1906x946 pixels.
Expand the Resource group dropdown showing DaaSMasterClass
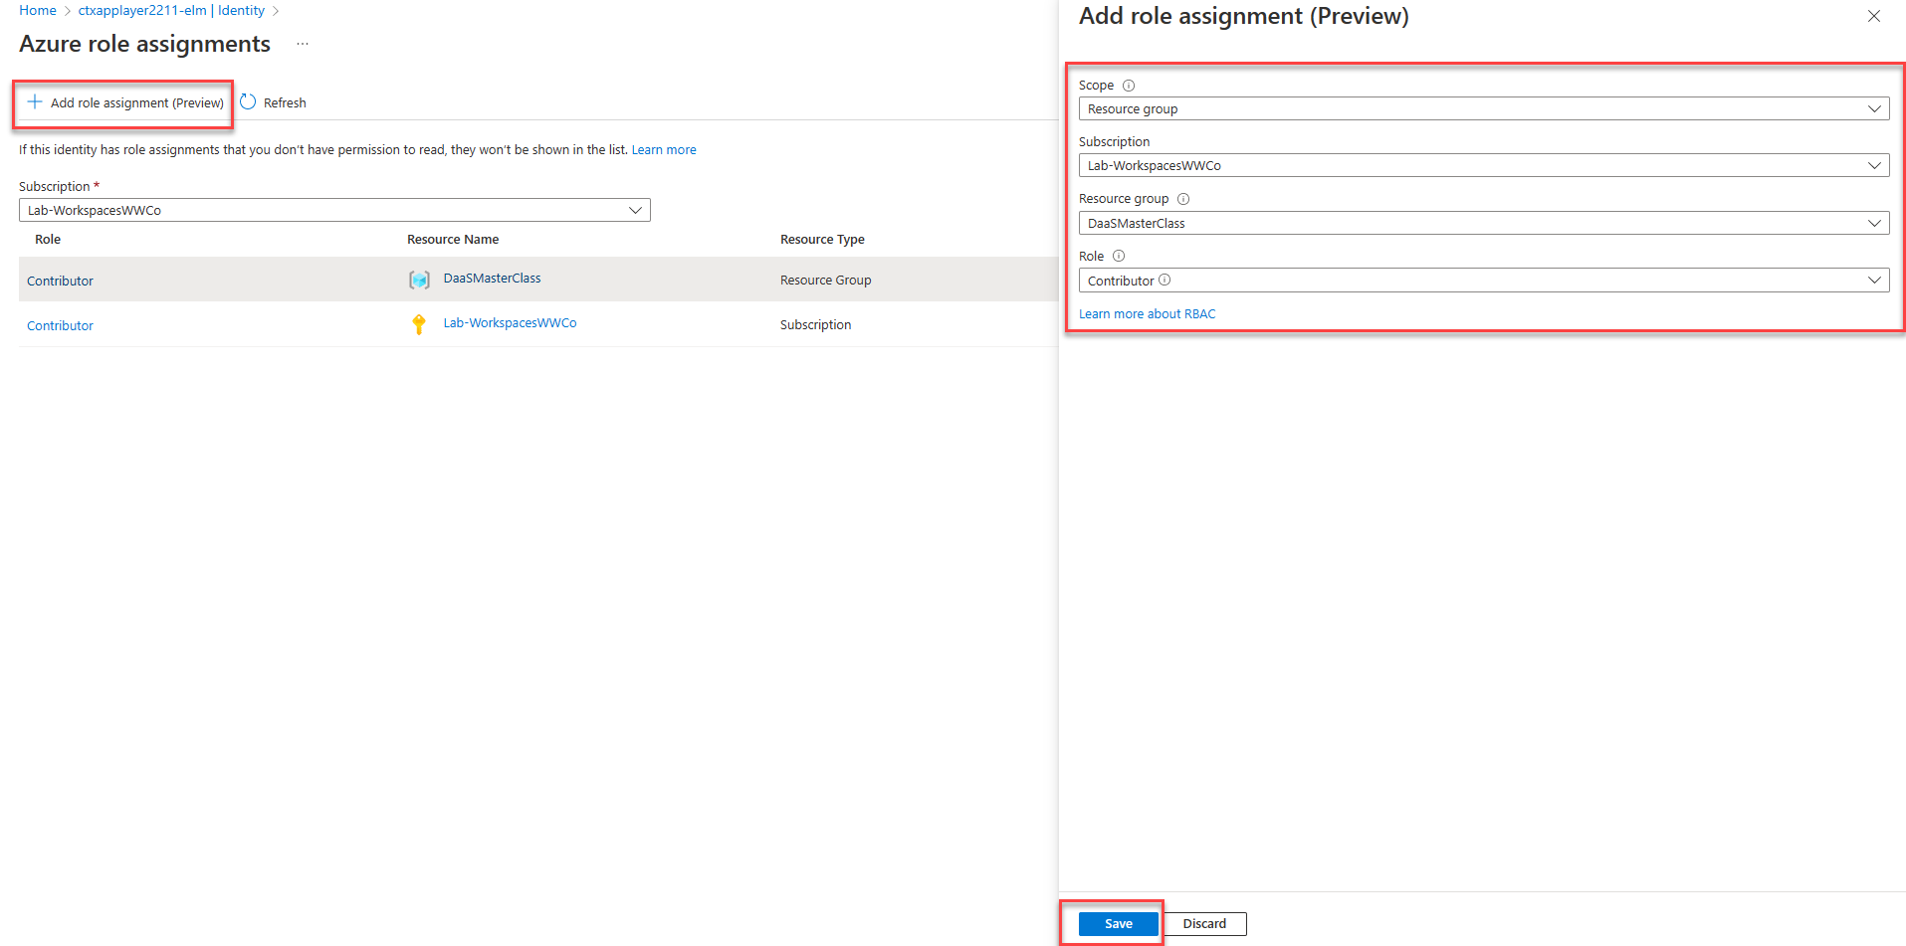[1874, 224]
